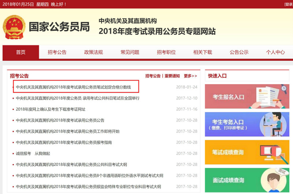
Task: Open the 首页 navigation tab
Action: [21, 52]
